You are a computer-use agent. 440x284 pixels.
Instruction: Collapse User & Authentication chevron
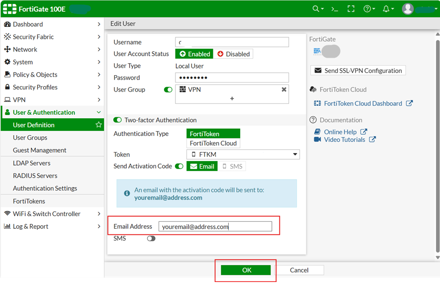[x=99, y=112]
